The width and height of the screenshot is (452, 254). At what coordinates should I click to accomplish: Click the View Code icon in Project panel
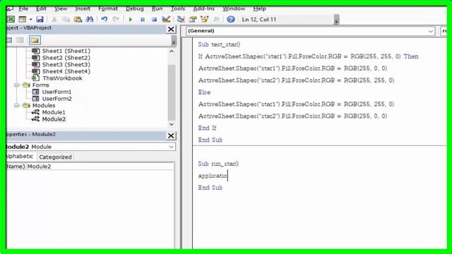(9, 40)
